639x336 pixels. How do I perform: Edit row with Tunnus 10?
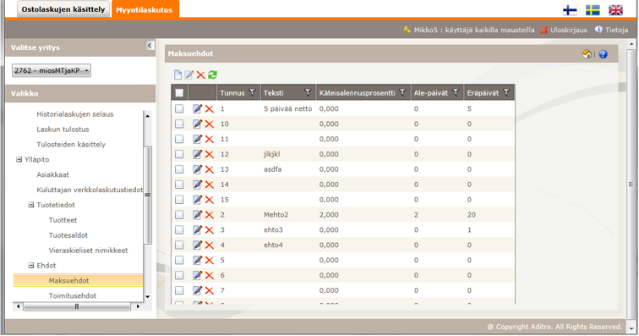197,124
